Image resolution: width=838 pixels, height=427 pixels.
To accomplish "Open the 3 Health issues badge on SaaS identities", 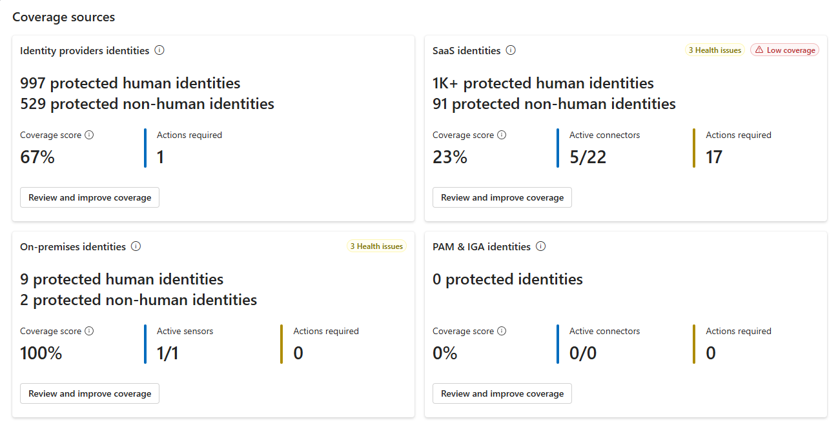I will 715,50.
